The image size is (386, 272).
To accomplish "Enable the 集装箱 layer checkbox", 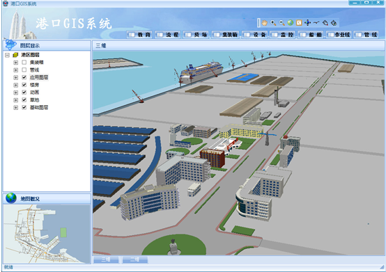I will (24, 63).
